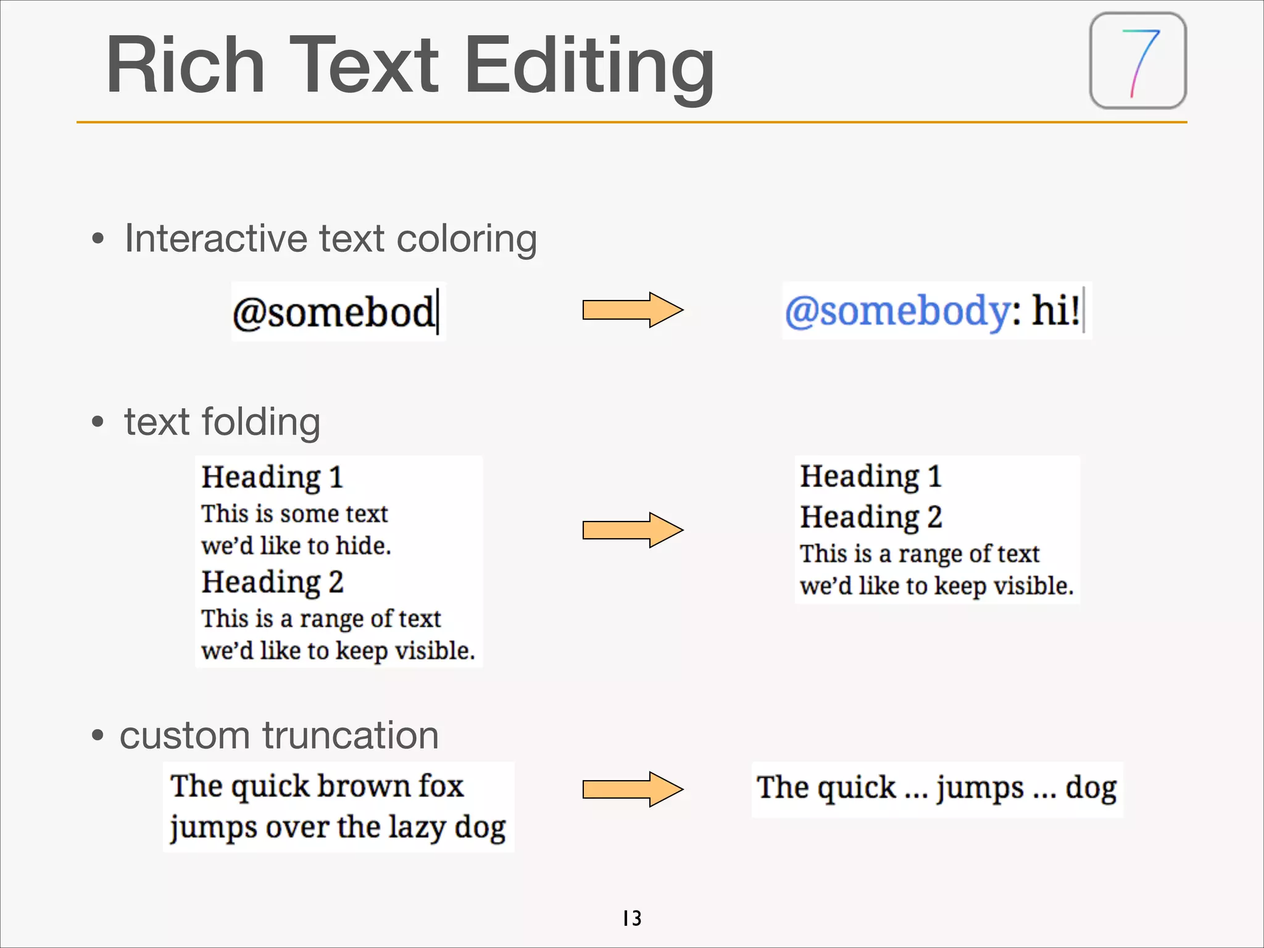The width and height of the screenshot is (1264, 948).
Task: Click the blue "@somebody: hi!" sample
Action: 936,310
